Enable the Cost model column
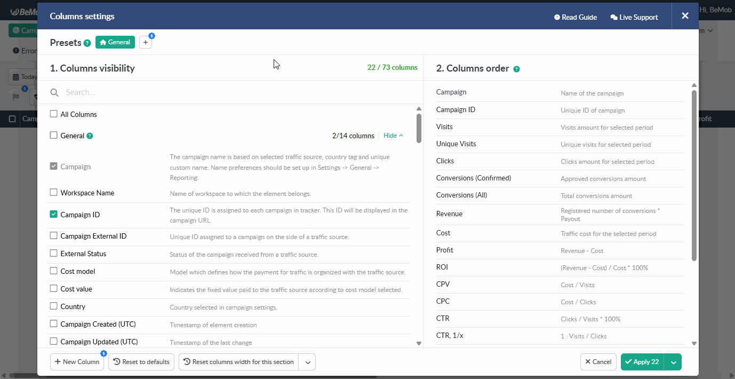Image resolution: width=735 pixels, height=379 pixels. [x=53, y=271]
